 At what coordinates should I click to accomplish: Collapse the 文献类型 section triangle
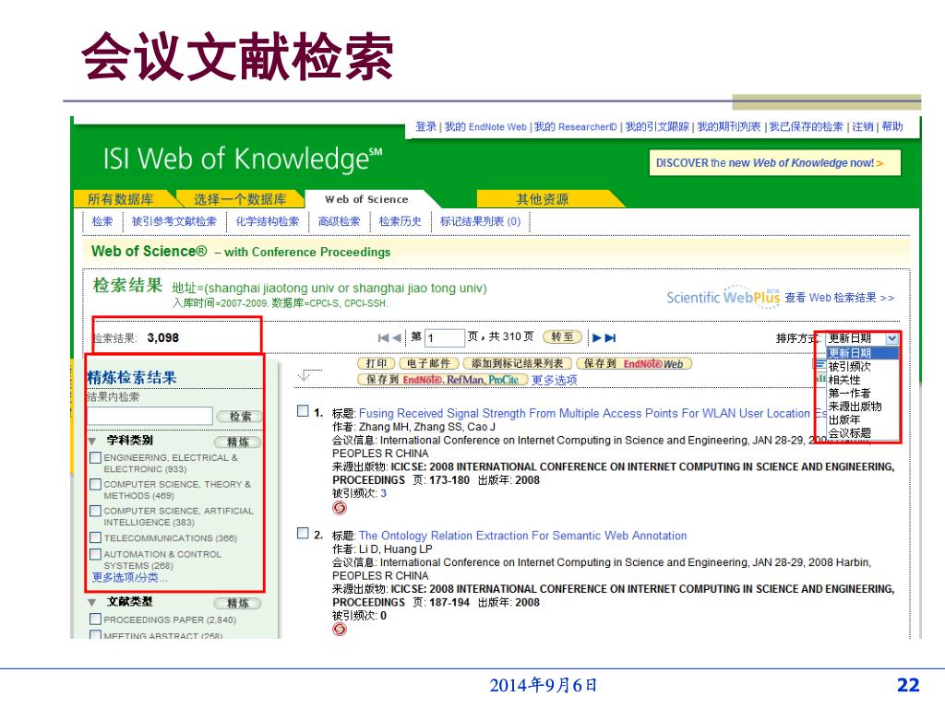92,602
